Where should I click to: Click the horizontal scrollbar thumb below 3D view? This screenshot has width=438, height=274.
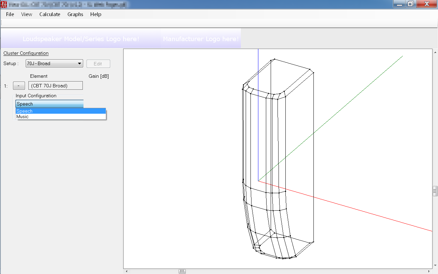pyautogui.click(x=182, y=272)
